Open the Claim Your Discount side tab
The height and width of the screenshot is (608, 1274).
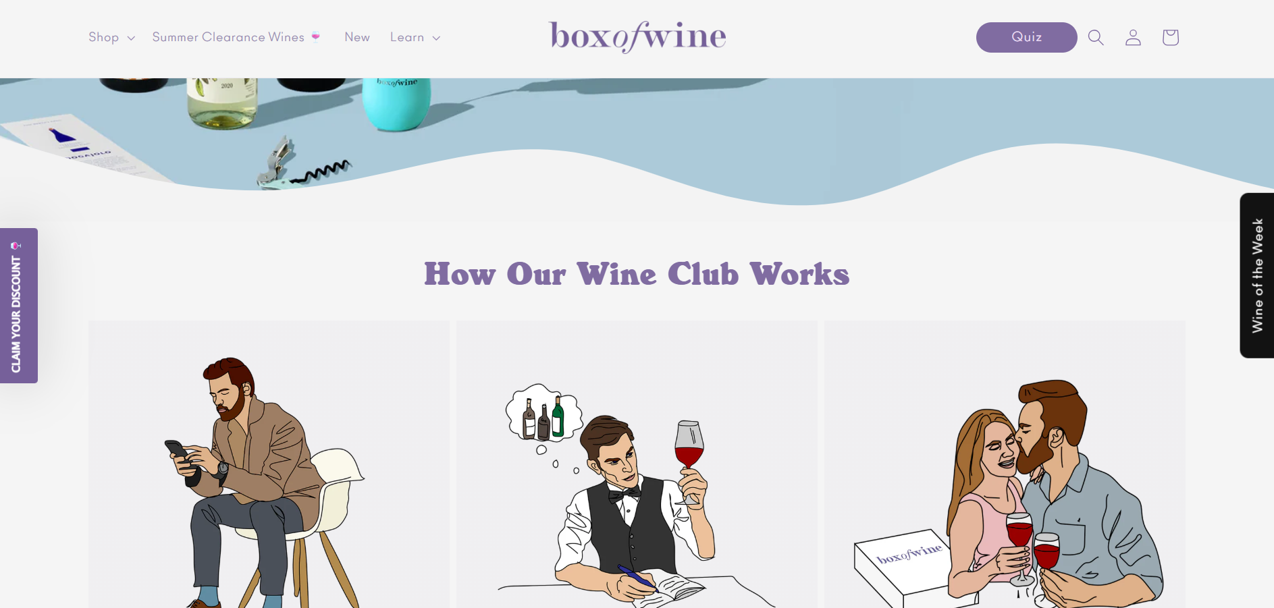(18, 306)
